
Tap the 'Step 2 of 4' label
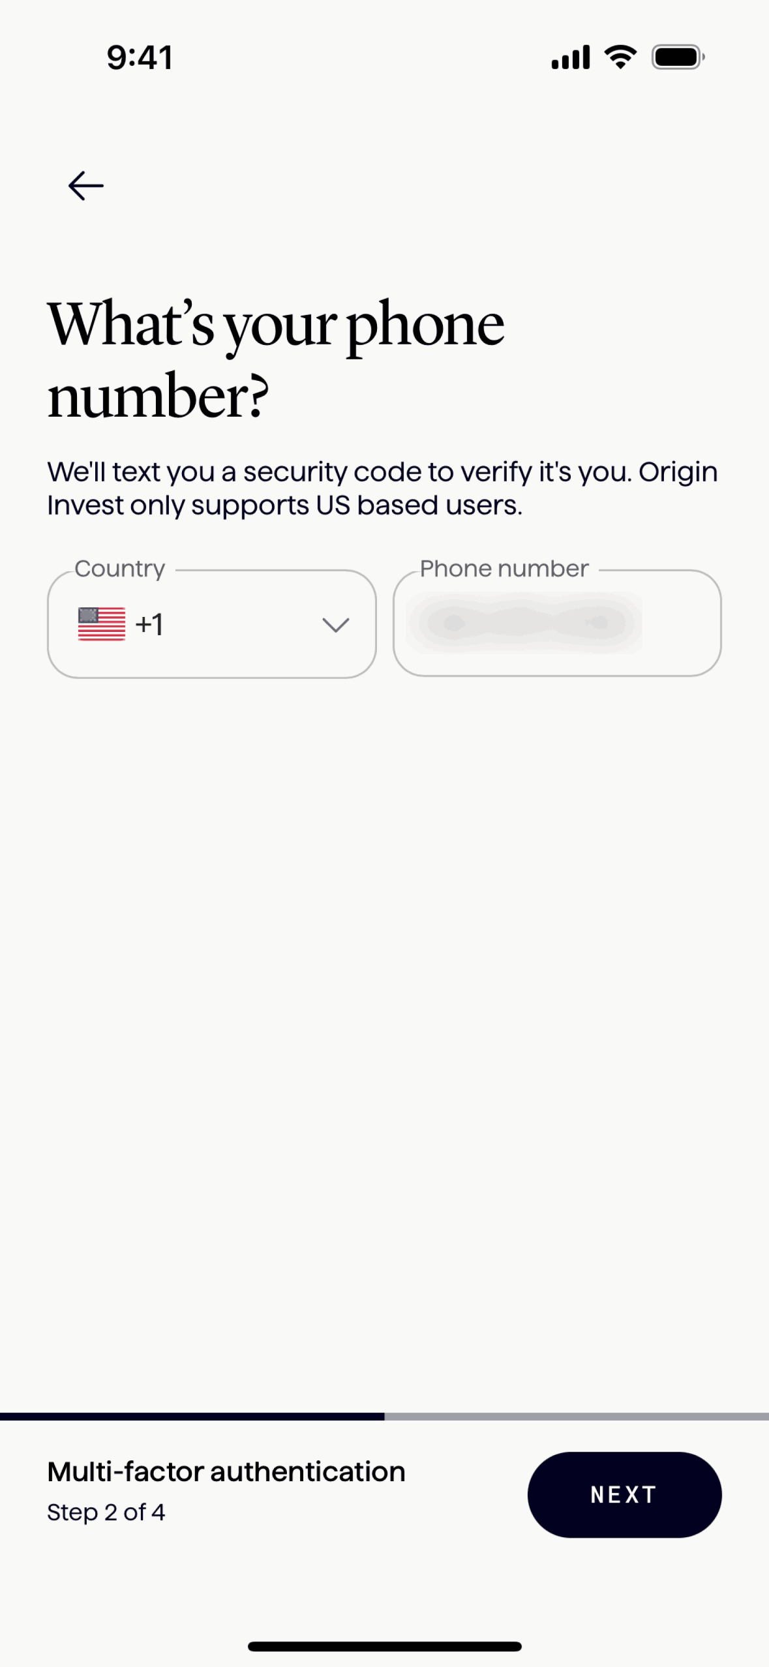click(106, 1512)
